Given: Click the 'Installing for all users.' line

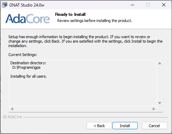Looking at the screenshot, I should tap(29, 76).
